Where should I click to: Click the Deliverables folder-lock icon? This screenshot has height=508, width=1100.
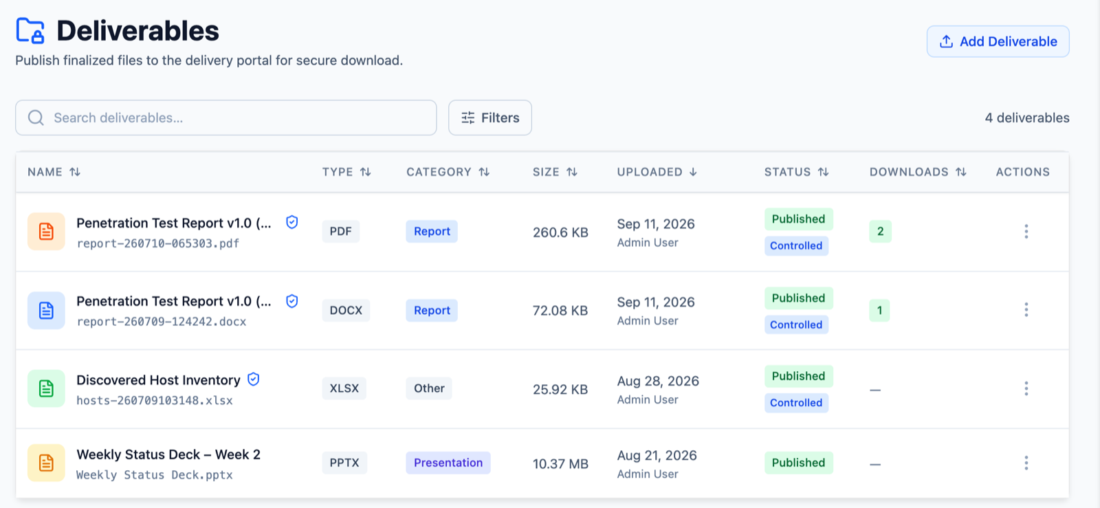[30, 31]
